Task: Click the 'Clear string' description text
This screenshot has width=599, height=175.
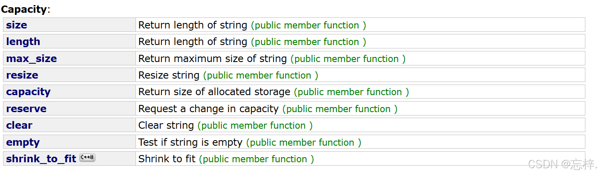Action: coord(166,125)
